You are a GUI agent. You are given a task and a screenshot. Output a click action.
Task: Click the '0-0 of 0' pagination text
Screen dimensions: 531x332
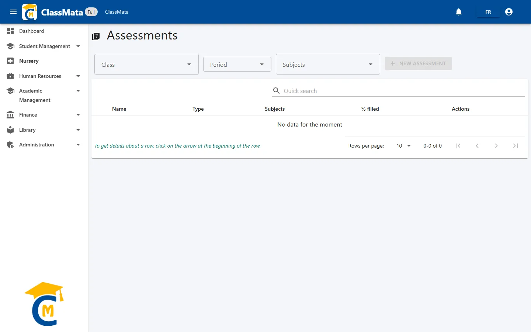[433, 146]
